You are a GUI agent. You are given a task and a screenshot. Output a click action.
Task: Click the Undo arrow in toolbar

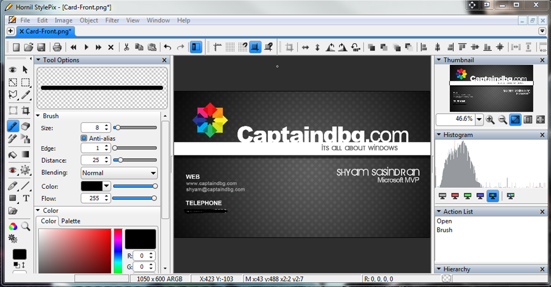(168, 47)
